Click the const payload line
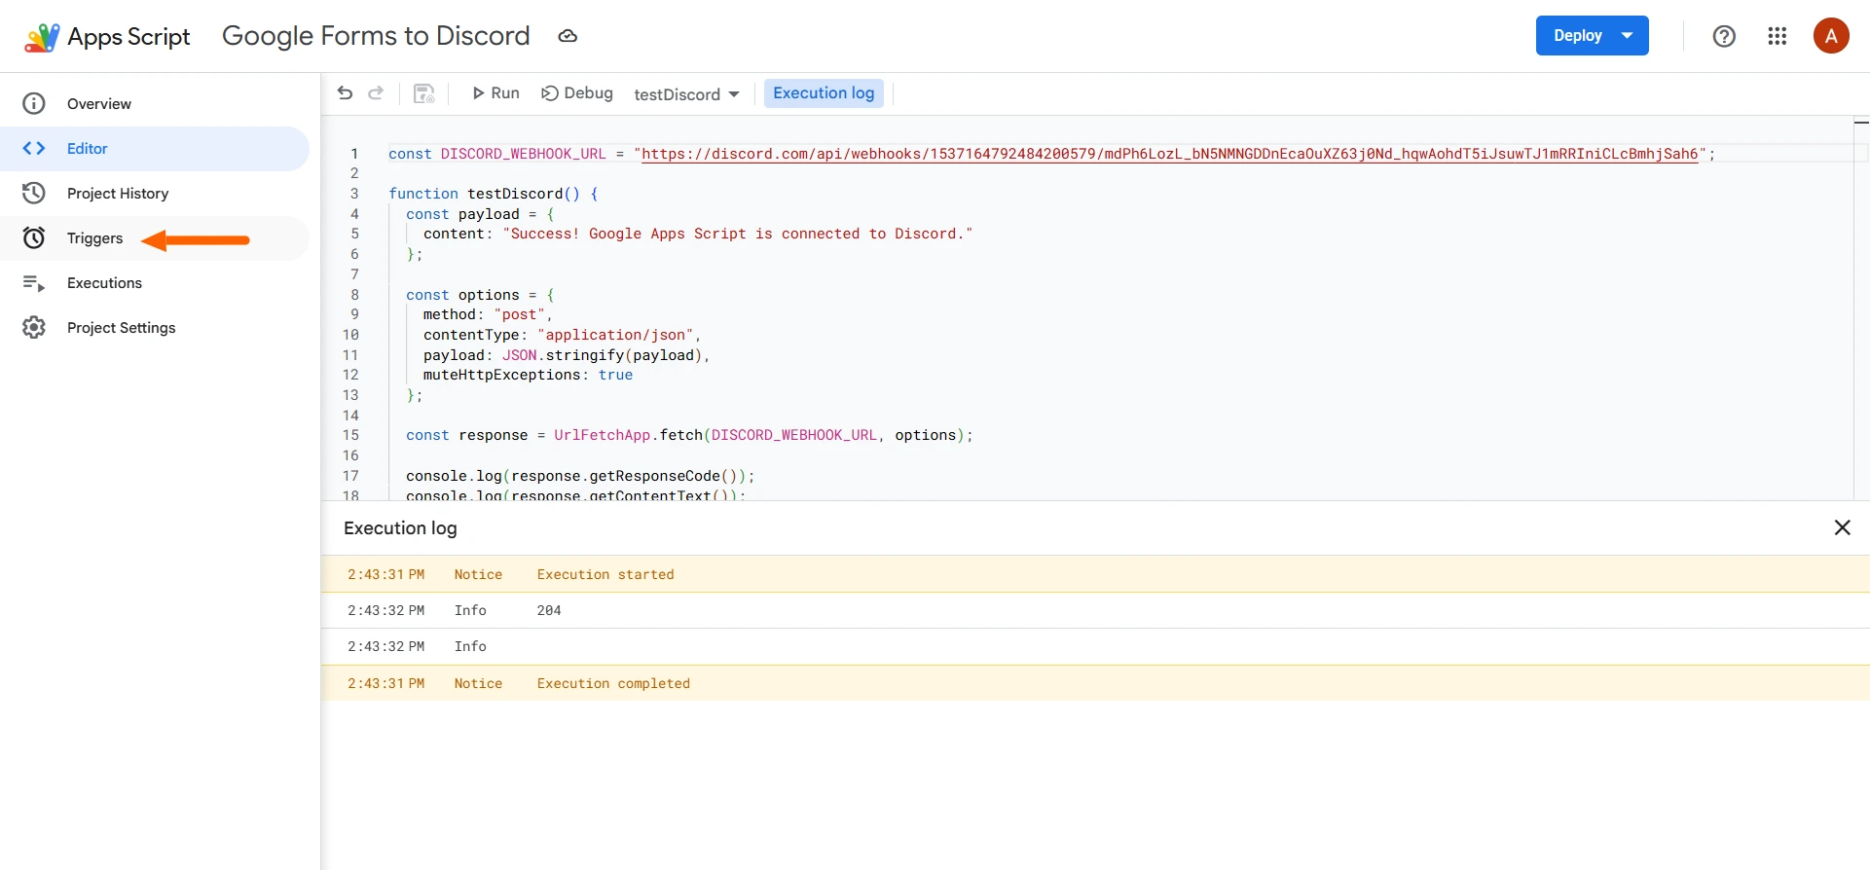 [x=480, y=214]
